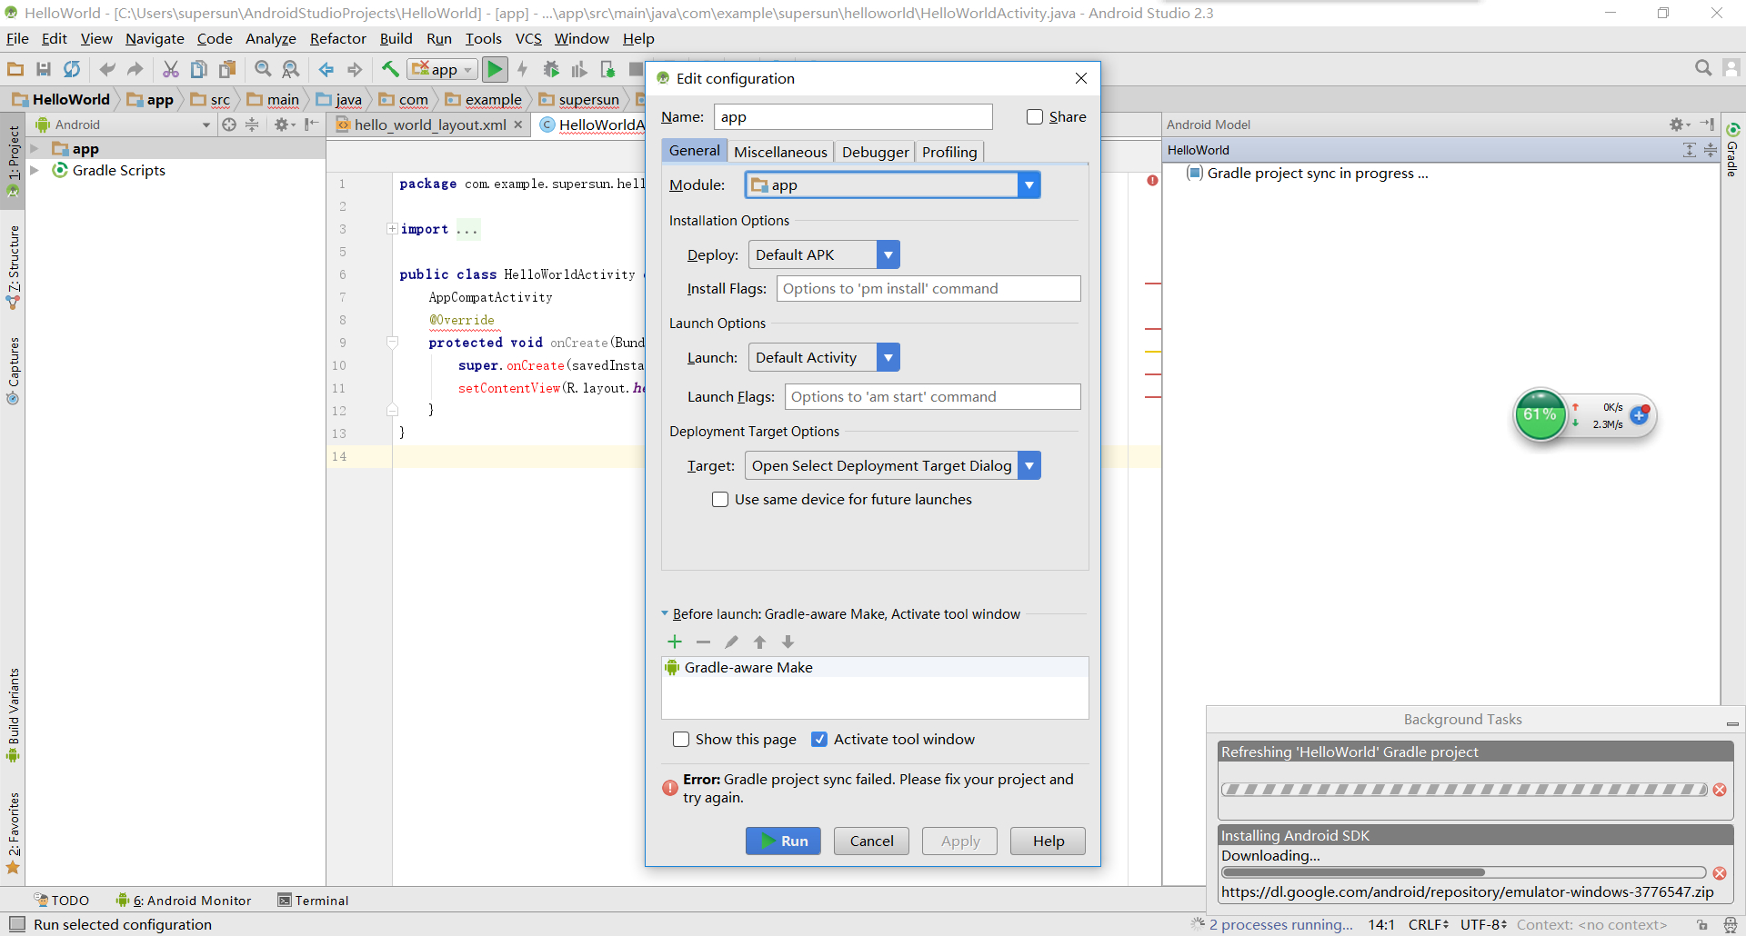Open the Refactor menu
Image resolution: width=1746 pixels, height=936 pixels.
tap(337, 39)
